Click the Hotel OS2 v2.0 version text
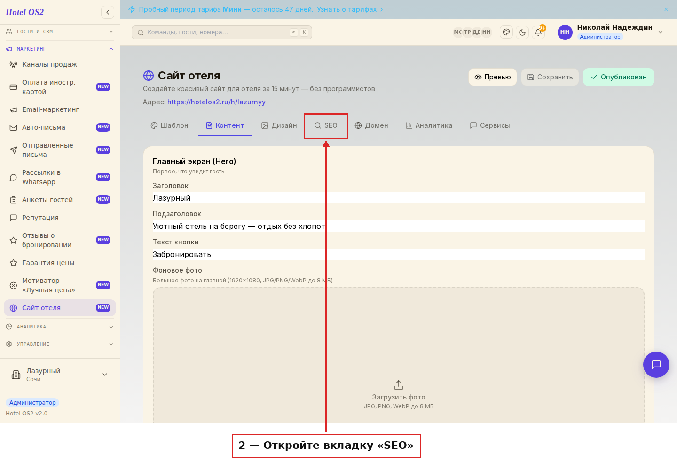677x469 pixels. [26, 414]
